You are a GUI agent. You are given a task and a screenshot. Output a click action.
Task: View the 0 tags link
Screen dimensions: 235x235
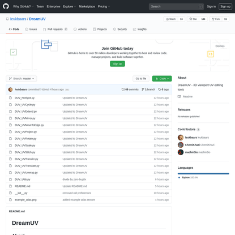(x=164, y=89)
